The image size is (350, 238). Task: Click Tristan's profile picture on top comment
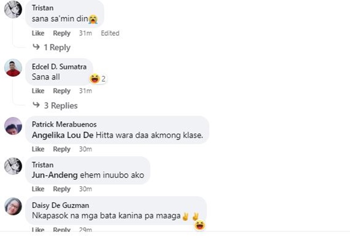pos(13,9)
